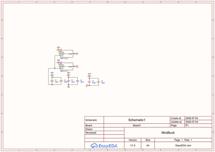Pick the C3 capacitor symbol

tap(69, 81)
